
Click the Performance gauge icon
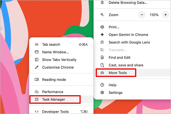pos(36,92)
